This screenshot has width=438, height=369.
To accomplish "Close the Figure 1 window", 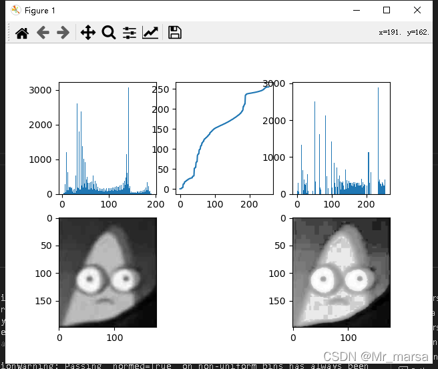I will (417, 10).
